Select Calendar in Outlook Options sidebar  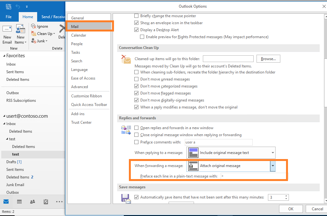(x=89, y=35)
